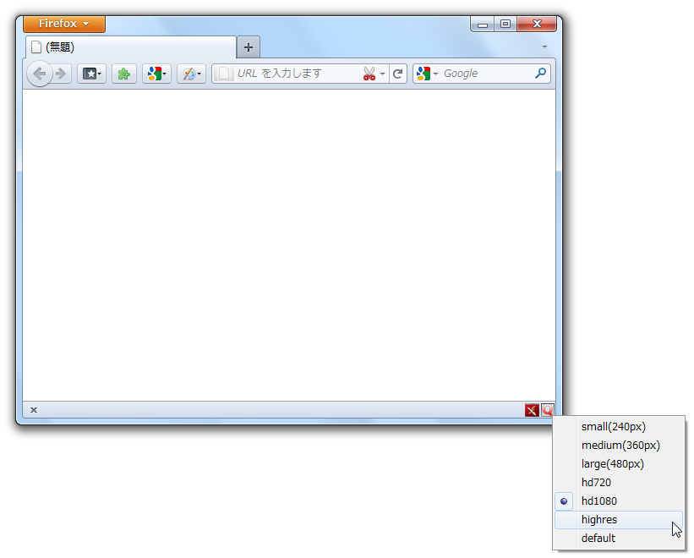Choose highres from the quality menu
Screen dimensions: 694x558
[x=619, y=519]
